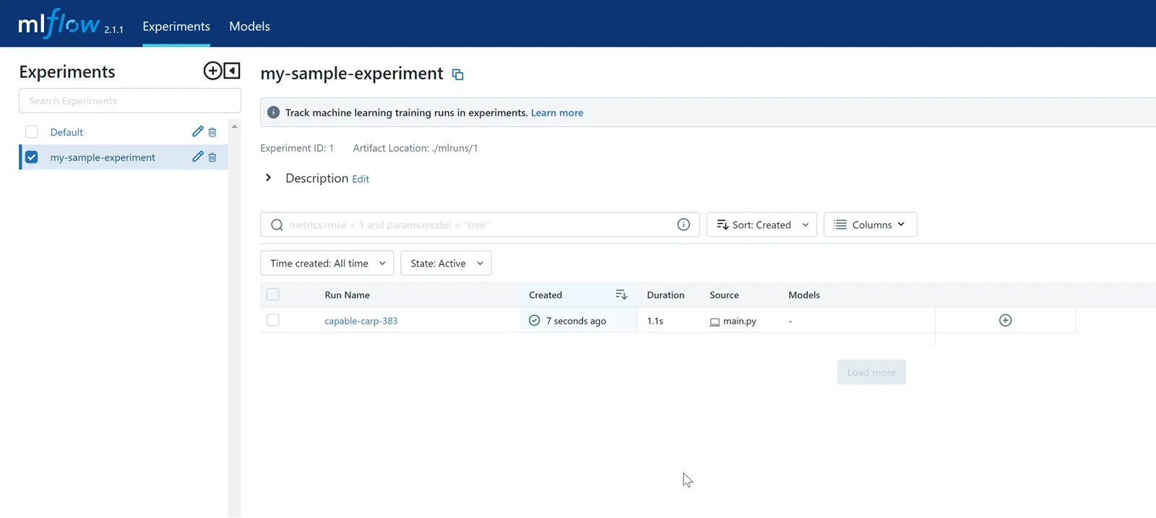Open the Columns dropdown

(x=870, y=225)
